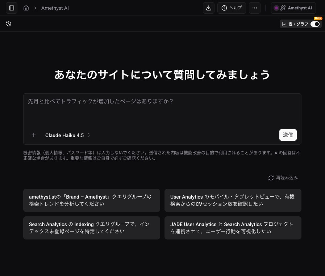
Task: Open the three-dots more options menu
Action: [254, 8]
